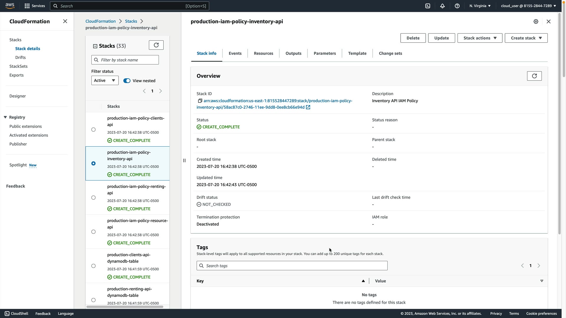Open the Active filter status dropdown

(x=105, y=80)
